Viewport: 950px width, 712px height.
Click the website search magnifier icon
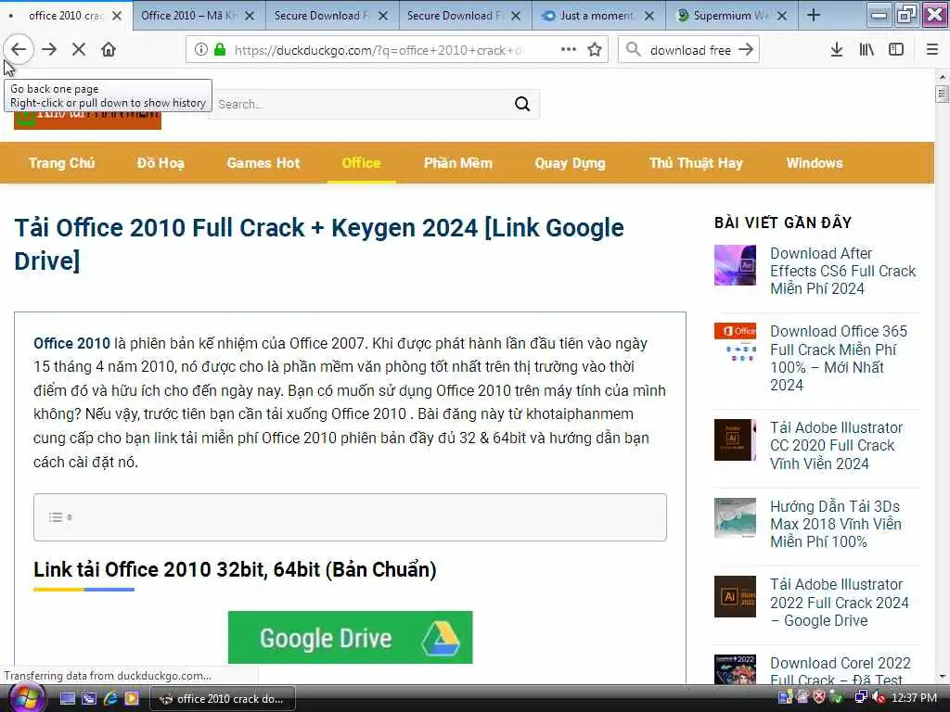pos(522,104)
